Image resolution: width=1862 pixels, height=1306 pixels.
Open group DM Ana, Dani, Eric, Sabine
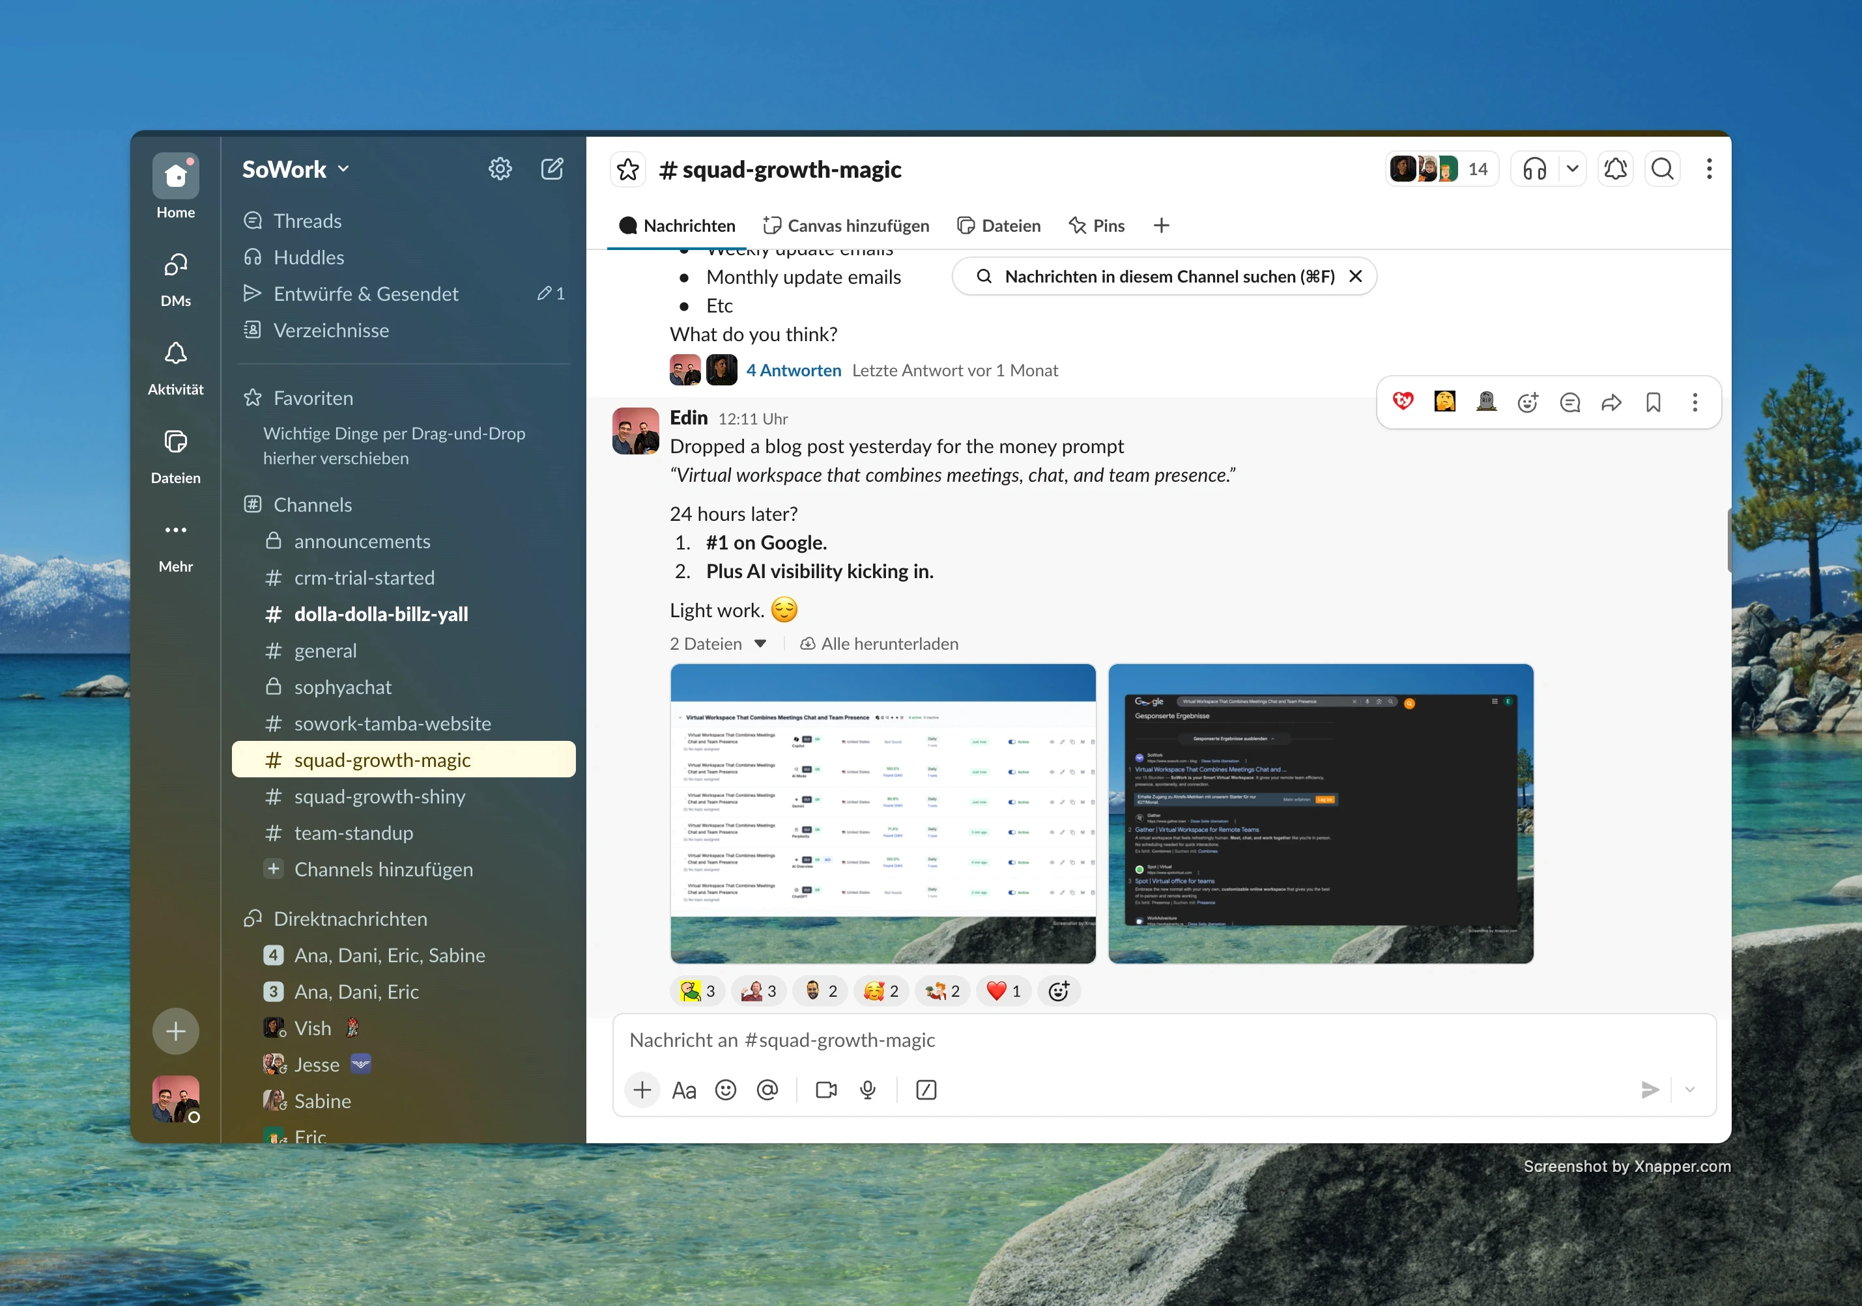(404, 954)
